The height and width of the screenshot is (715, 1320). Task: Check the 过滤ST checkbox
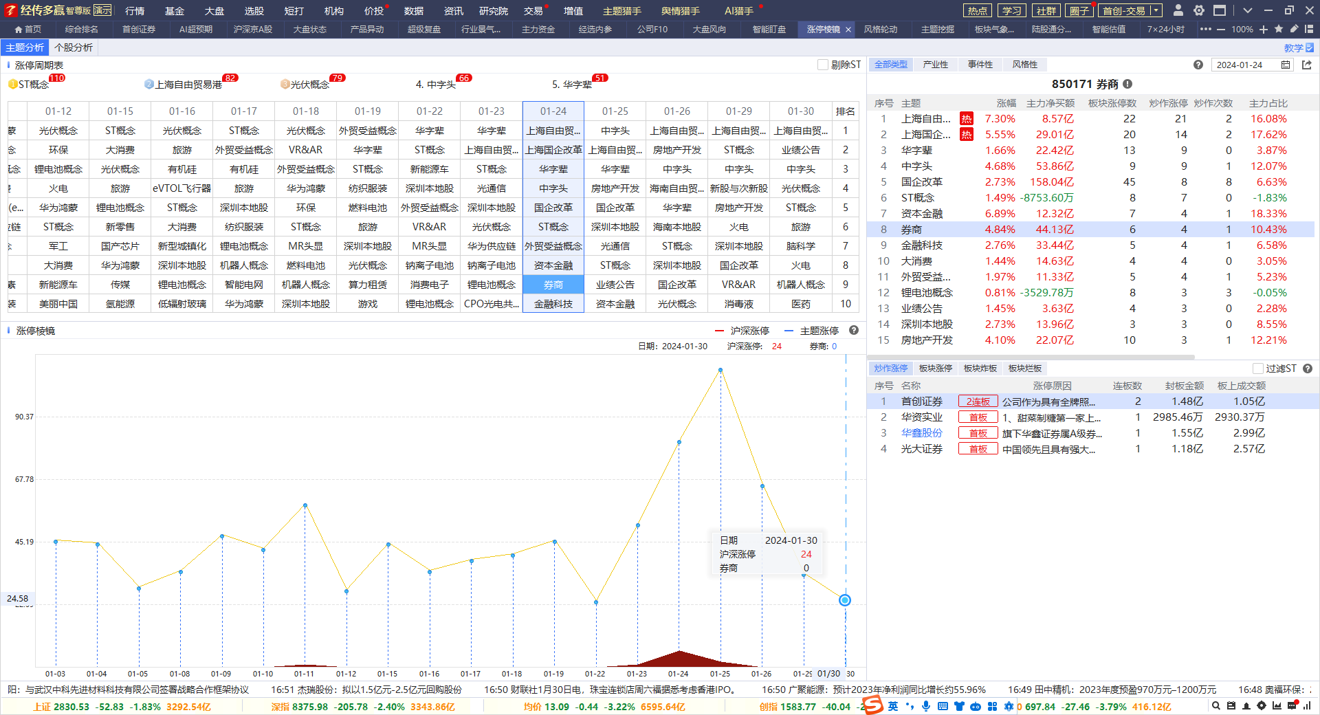tap(1258, 368)
